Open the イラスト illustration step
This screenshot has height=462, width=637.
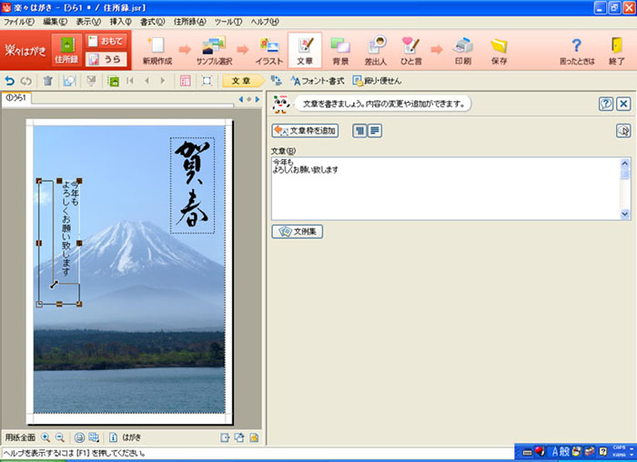coord(268,49)
